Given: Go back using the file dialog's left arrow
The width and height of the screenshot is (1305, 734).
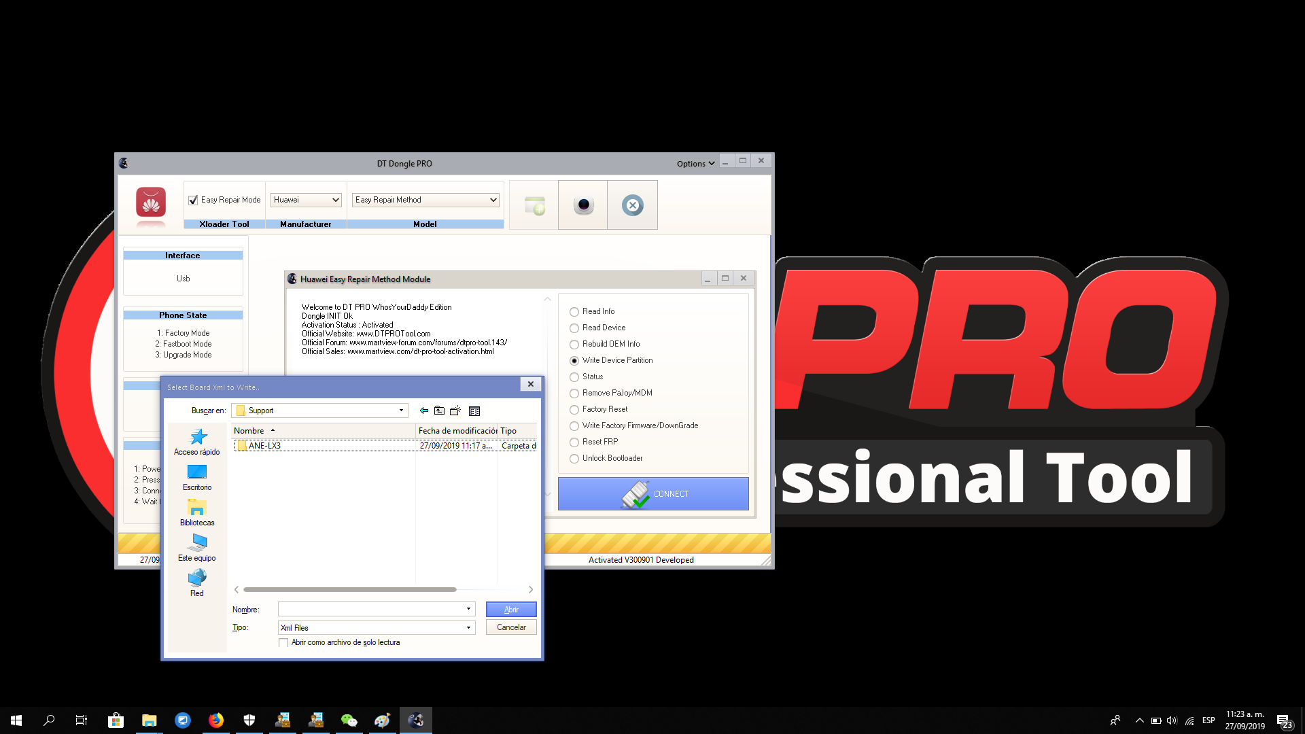Looking at the screenshot, I should [424, 410].
